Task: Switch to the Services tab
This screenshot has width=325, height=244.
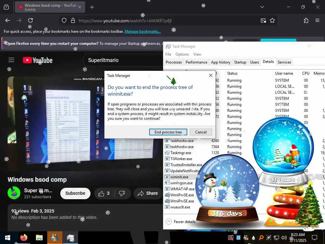Action: tap(284, 62)
